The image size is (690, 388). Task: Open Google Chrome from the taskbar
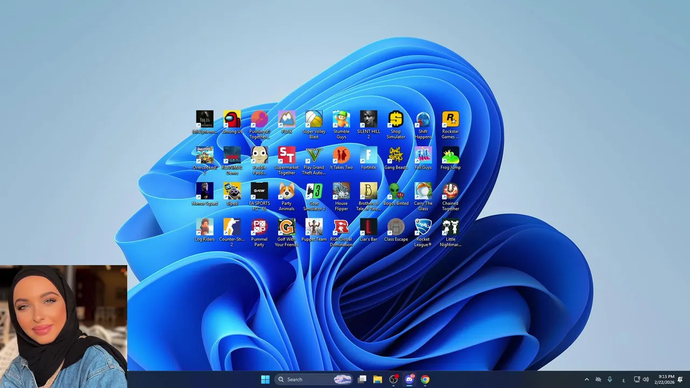point(425,379)
